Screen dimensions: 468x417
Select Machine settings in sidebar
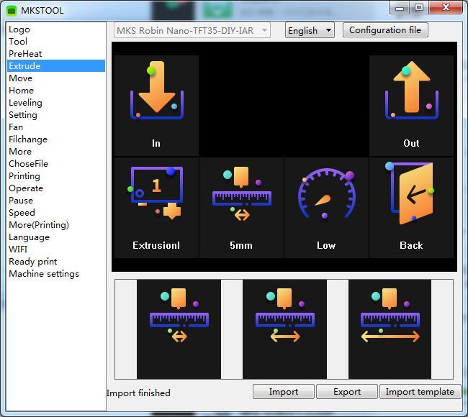(44, 274)
